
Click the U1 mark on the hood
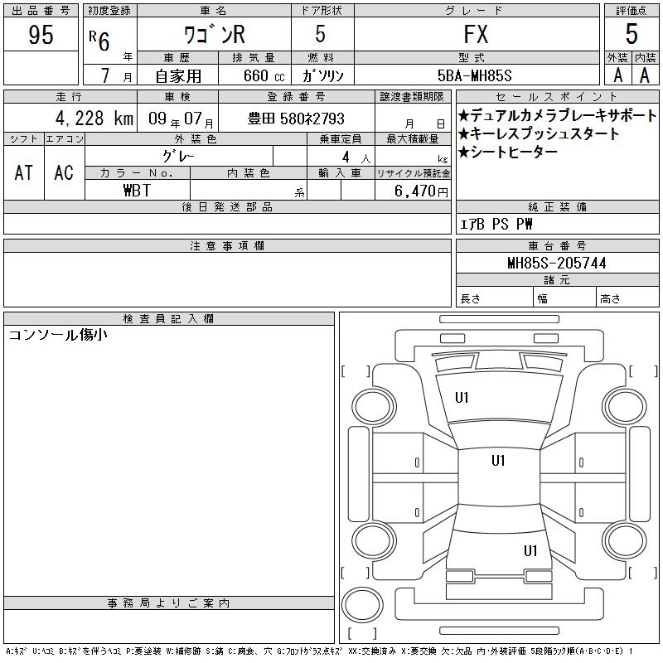[462, 398]
